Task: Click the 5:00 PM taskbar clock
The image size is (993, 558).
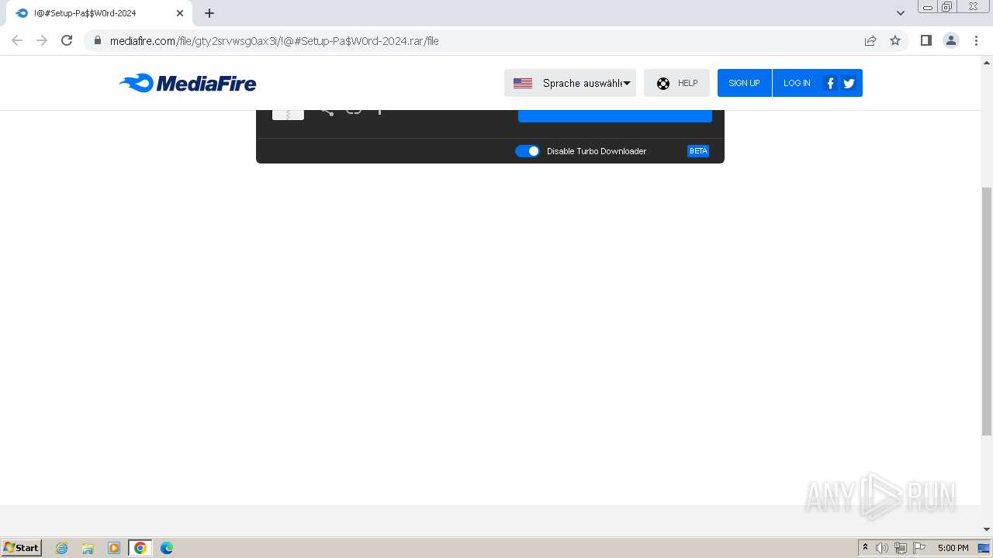Action: pyautogui.click(x=953, y=548)
